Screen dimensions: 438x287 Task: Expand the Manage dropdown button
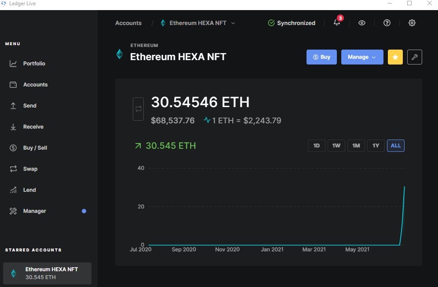coord(362,57)
